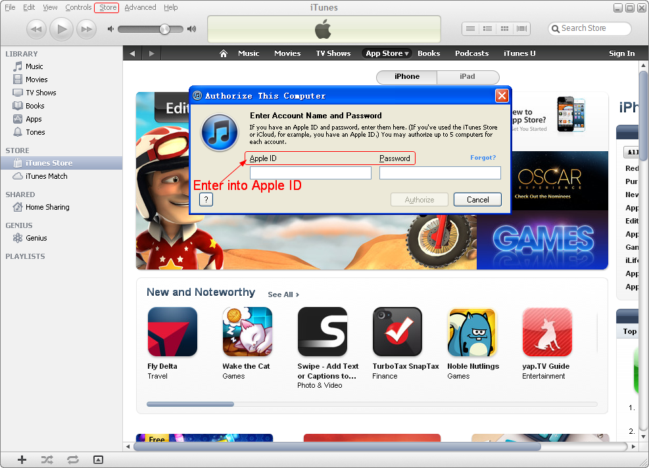Open the Movies store section
Viewport: 649px width, 468px height.
pyautogui.click(x=287, y=53)
